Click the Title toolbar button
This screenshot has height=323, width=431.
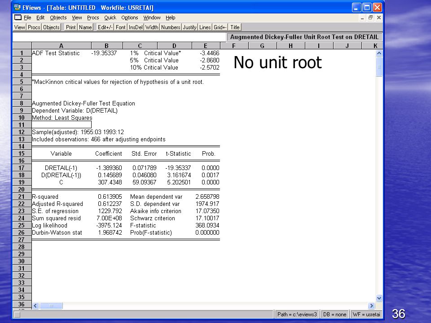tap(235, 27)
